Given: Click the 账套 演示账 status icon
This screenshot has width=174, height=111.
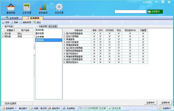Looking at the screenshot, I should click(x=32, y=108).
